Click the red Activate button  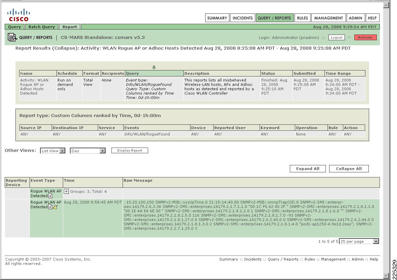pyautogui.click(x=365, y=38)
